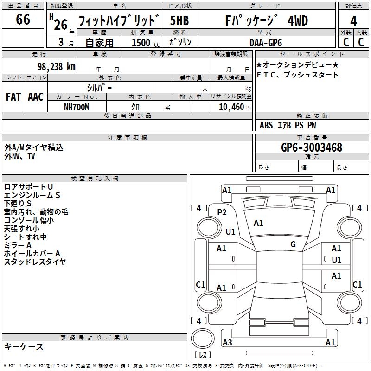Select the 出品番号 header
371x371 pixels.
coord(23,6)
